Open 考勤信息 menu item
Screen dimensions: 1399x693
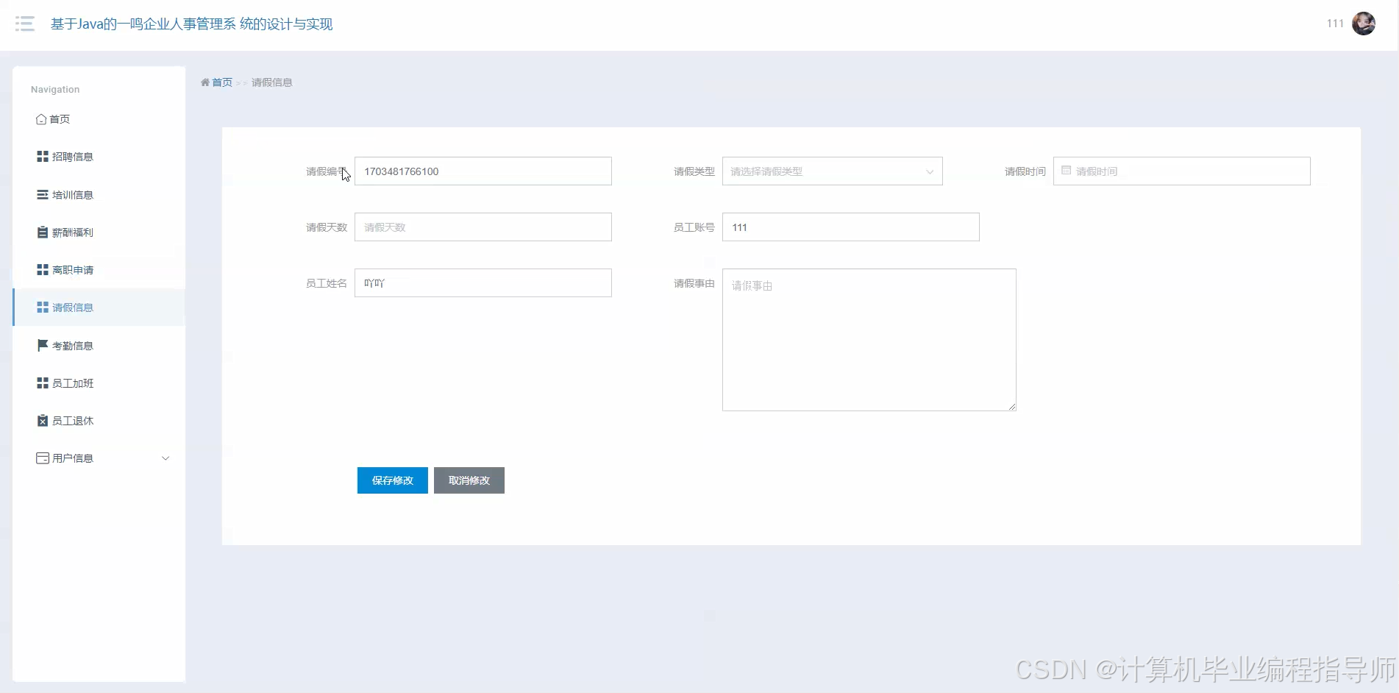point(99,345)
